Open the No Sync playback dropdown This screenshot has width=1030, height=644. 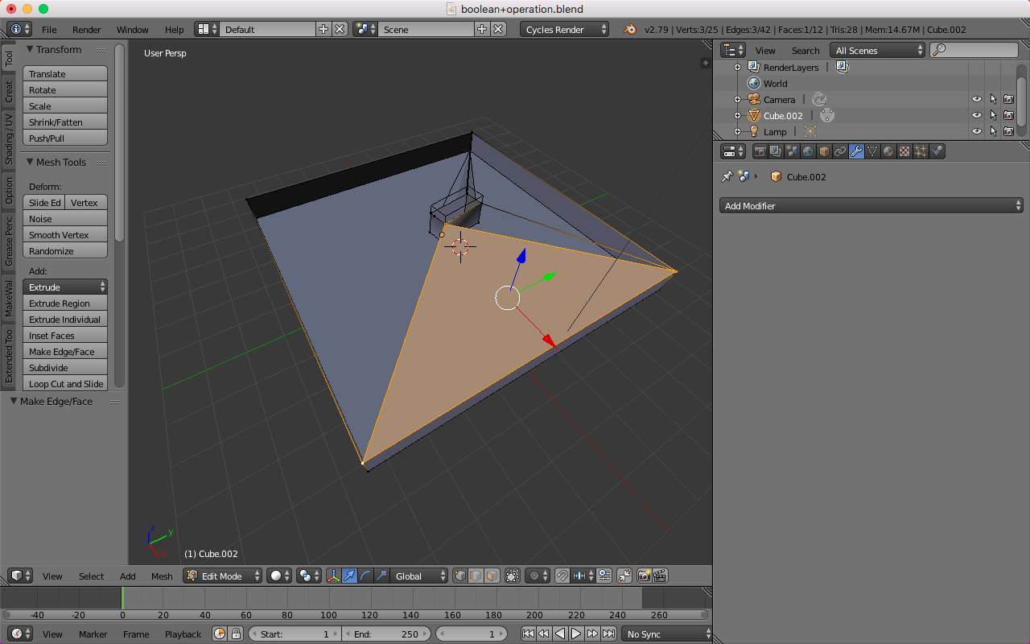(x=665, y=634)
